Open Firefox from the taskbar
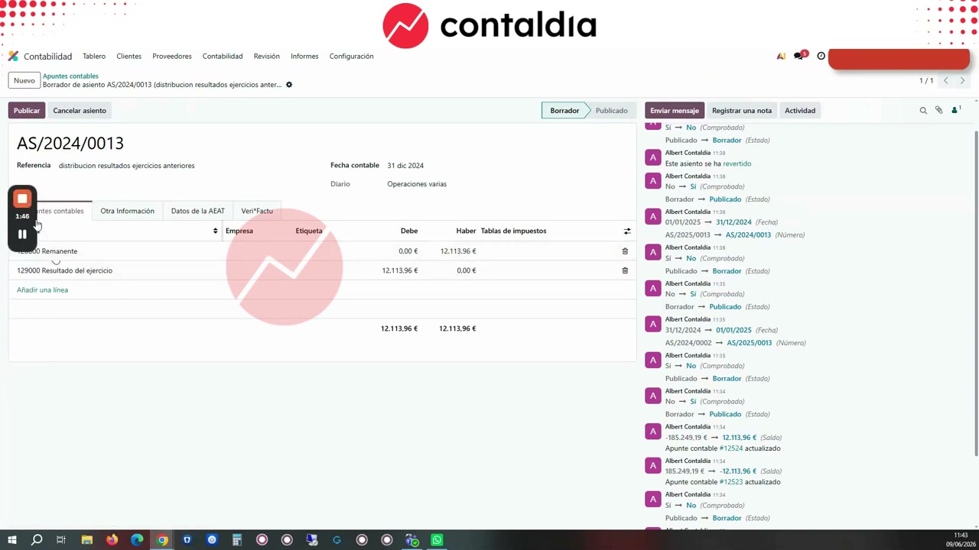 coord(112,540)
